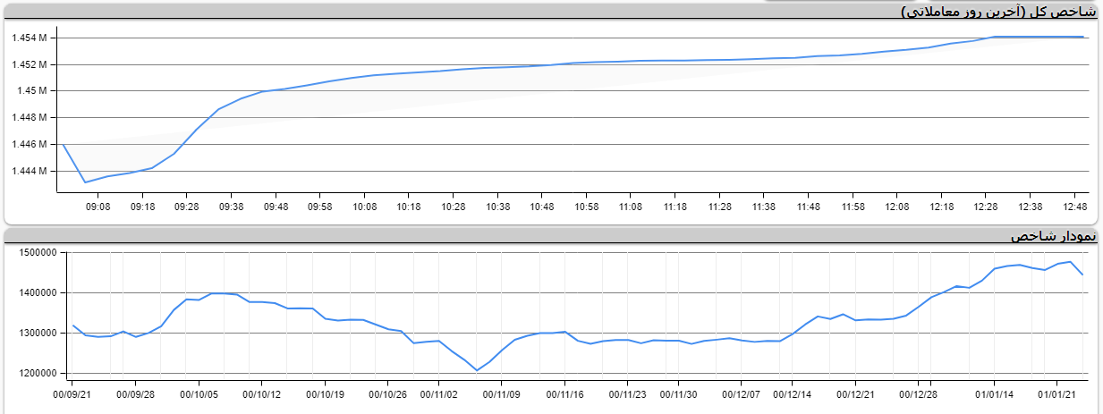Click the 1200000 value label on history chart

pos(38,373)
